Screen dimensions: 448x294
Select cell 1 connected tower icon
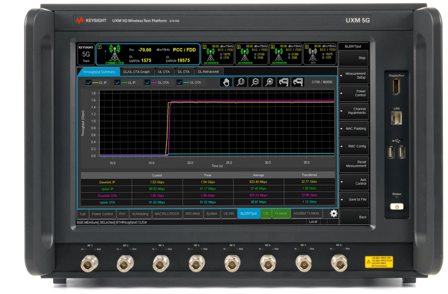click(114, 54)
